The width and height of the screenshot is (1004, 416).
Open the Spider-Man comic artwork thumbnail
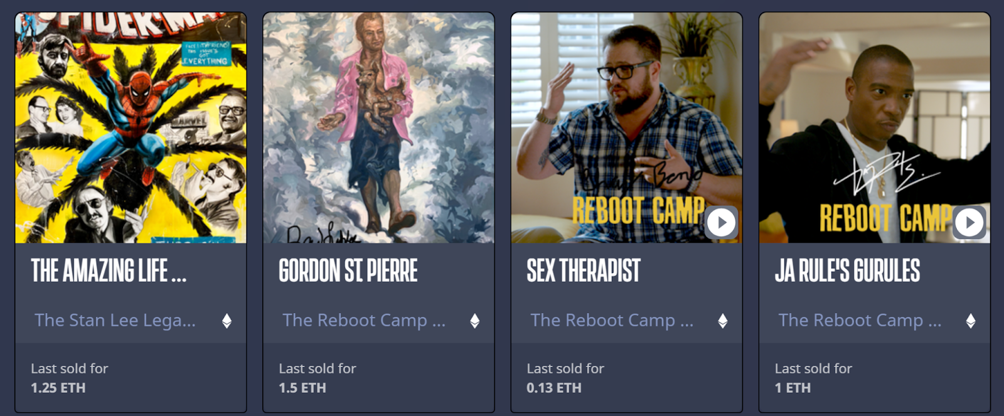click(131, 128)
